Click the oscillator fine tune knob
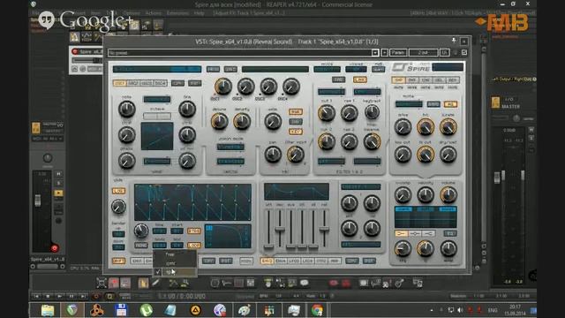 click(187, 109)
